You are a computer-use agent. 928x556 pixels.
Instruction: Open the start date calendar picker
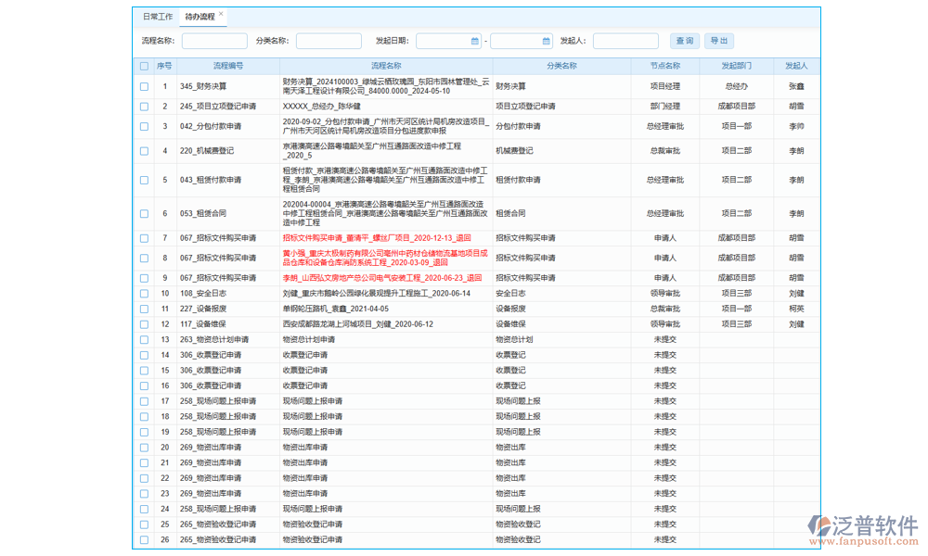(x=474, y=42)
